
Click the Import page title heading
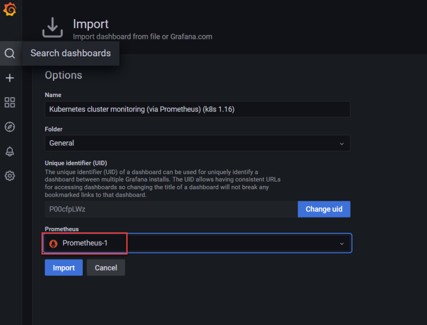tap(91, 24)
